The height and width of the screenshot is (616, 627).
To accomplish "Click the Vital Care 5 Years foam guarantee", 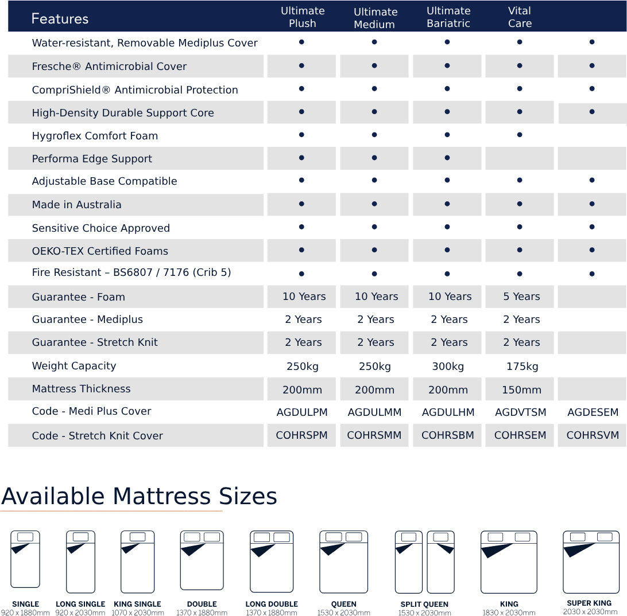I will click(521, 297).
